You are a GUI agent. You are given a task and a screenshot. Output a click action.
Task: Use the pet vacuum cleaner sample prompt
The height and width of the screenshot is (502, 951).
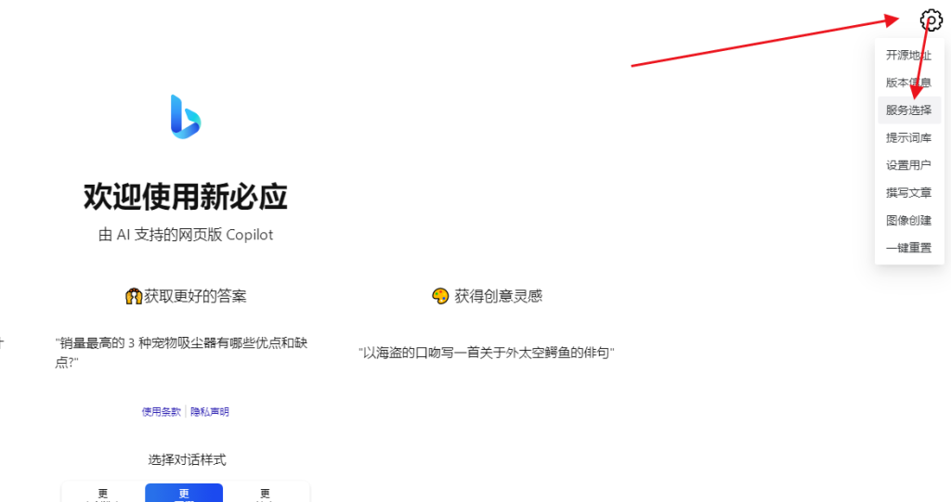pos(182,353)
